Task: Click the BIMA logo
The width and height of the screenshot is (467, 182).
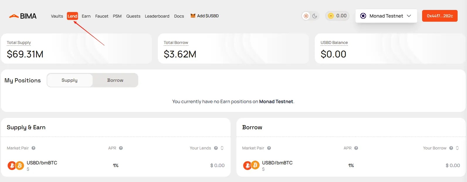Action: coord(23,16)
